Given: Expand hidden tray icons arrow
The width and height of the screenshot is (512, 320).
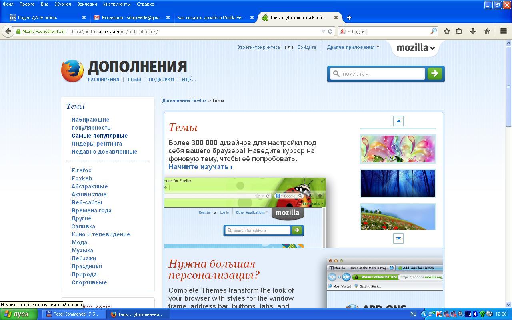Looking at the screenshot, I should pyautogui.click(x=424, y=314).
